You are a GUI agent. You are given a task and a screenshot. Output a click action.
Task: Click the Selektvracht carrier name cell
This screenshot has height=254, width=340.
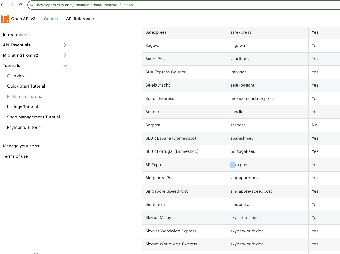(x=184, y=85)
